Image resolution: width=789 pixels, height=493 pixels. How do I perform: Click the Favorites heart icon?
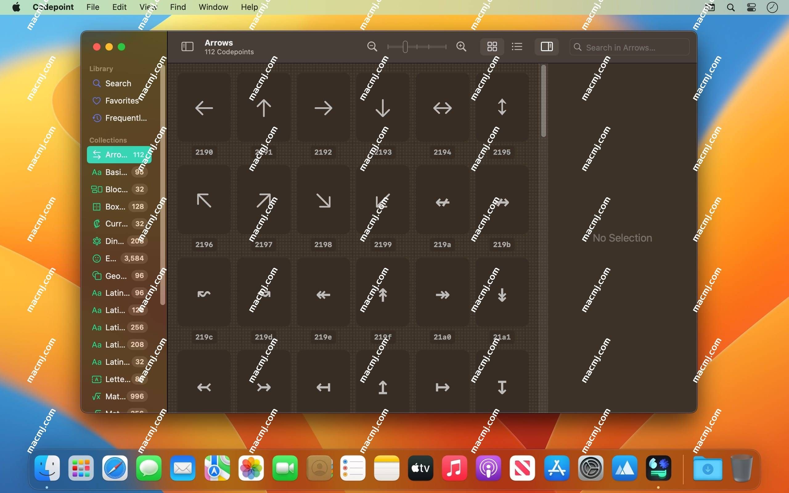(x=96, y=100)
